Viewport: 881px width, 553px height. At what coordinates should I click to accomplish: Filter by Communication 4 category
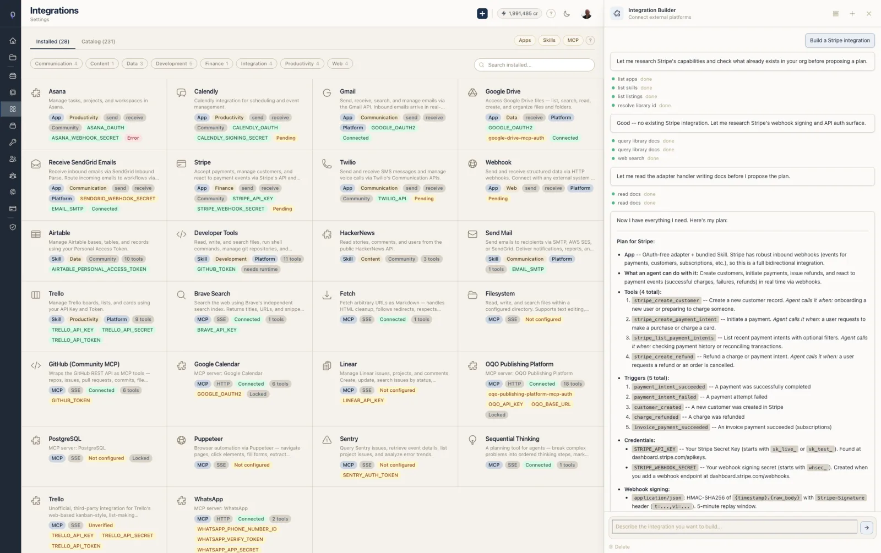pyautogui.click(x=56, y=64)
